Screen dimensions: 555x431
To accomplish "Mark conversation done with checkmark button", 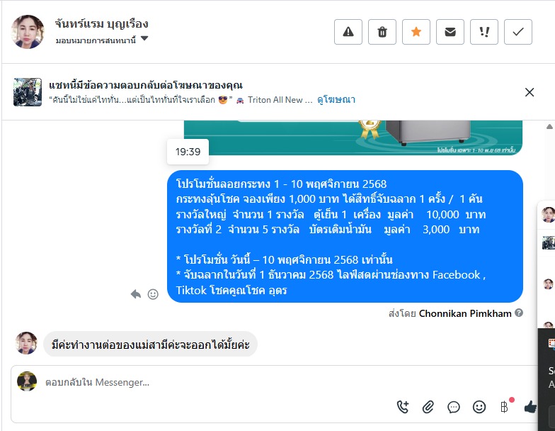I will (518, 32).
